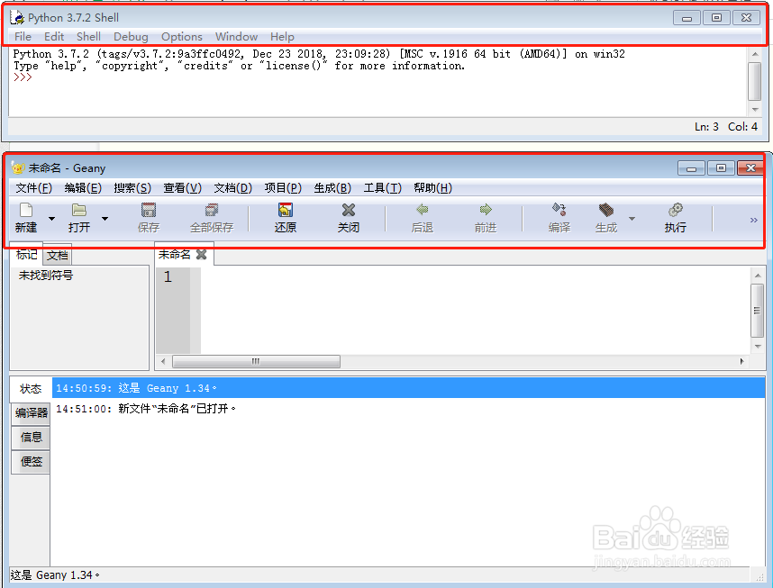
Task: Open the 文件(F) menu in Geany
Action: tap(34, 188)
